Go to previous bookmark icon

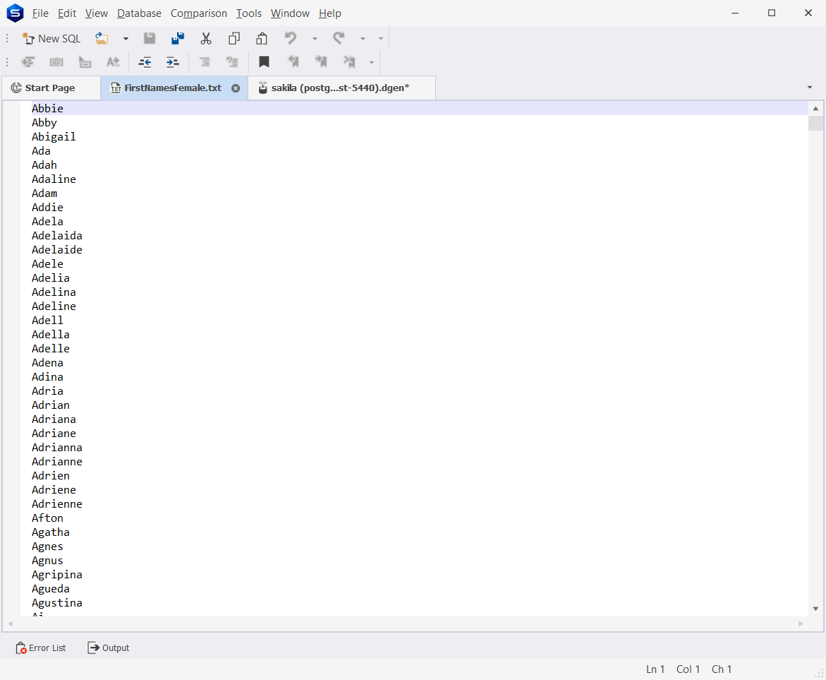[293, 61]
